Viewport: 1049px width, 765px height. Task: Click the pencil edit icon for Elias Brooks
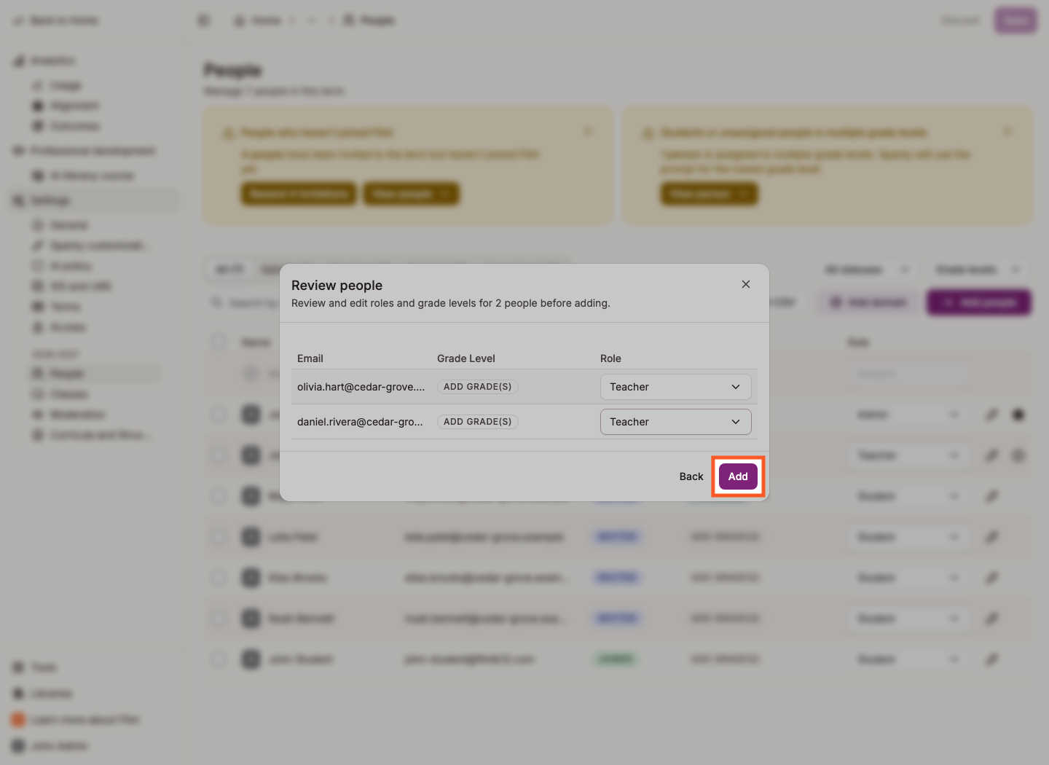pos(991,578)
